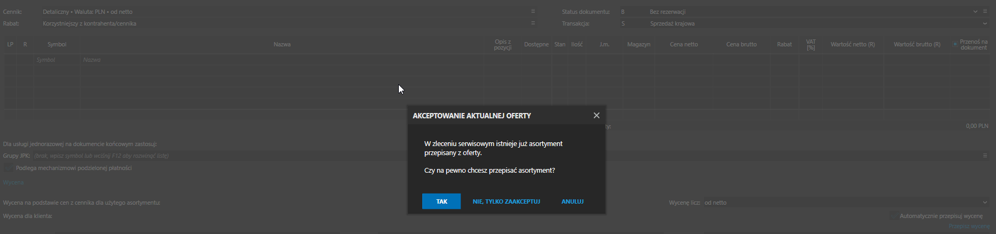Open the Status dokumentu list icon

985,11
